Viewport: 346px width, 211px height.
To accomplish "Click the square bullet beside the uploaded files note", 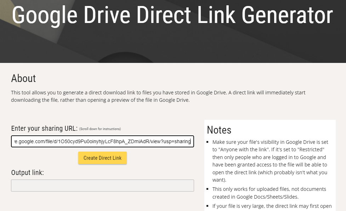I will (x=208, y=189).
